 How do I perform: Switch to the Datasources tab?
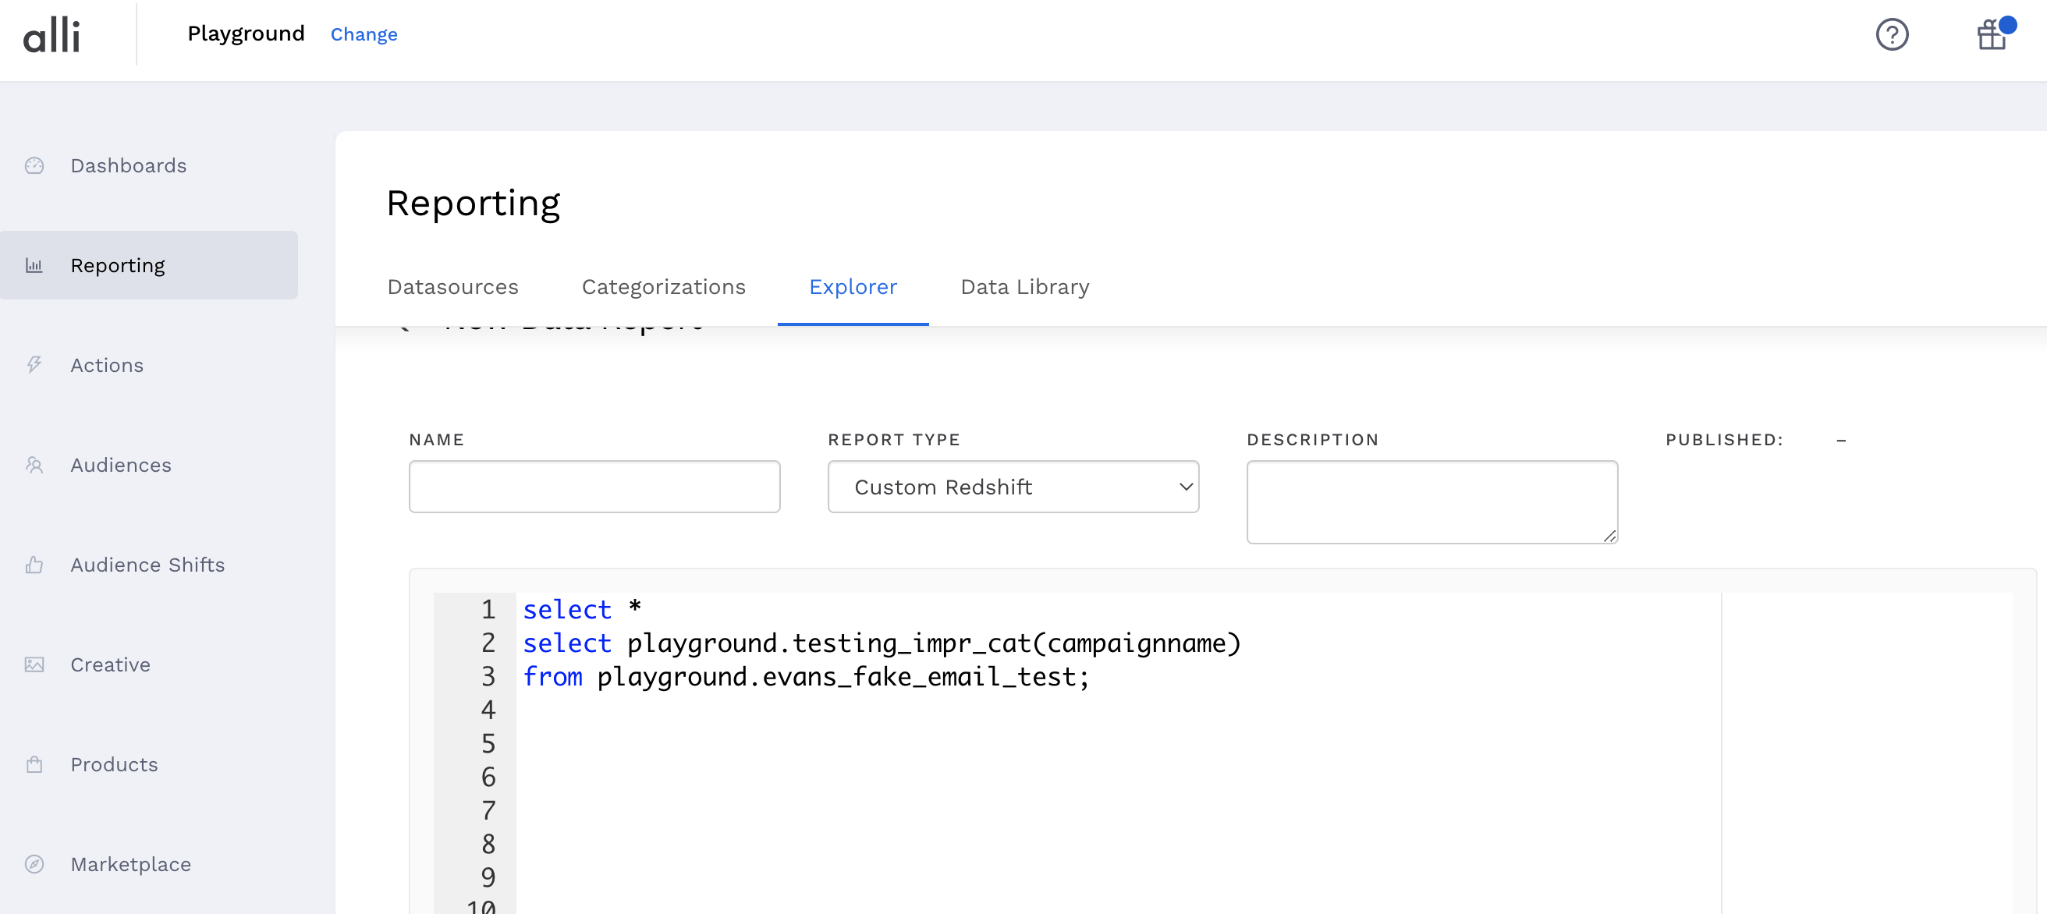pyautogui.click(x=453, y=287)
